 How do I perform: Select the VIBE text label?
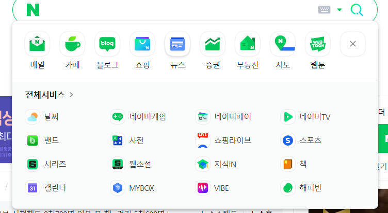221,188
